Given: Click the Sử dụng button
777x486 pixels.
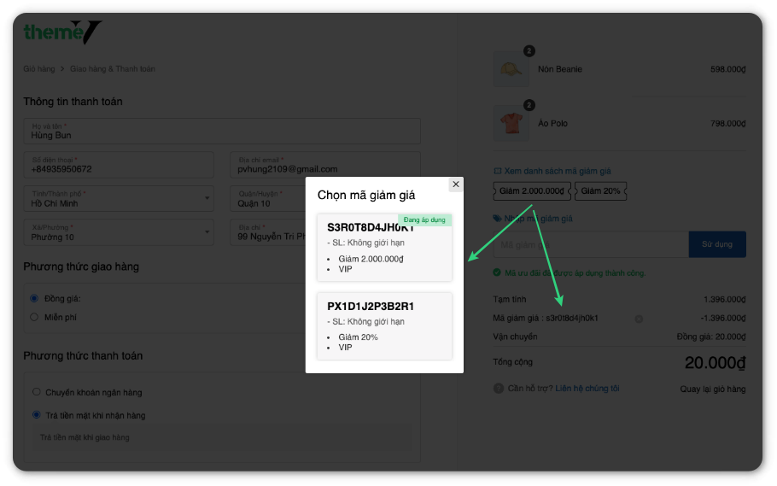Looking at the screenshot, I should pyautogui.click(x=717, y=244).
